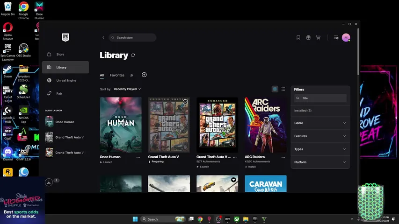Toggle favorite heart on Grand Theft Auto V

coord(185,102)
